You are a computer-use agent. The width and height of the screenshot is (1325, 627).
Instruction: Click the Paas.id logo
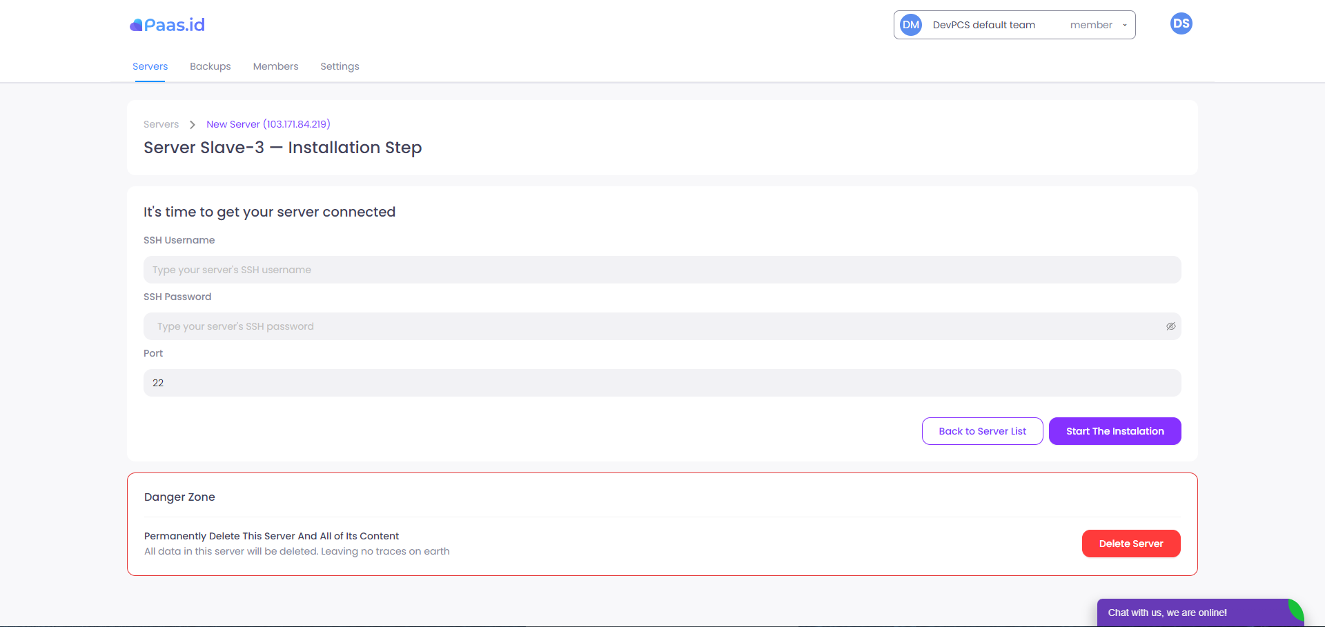(167, 25)
